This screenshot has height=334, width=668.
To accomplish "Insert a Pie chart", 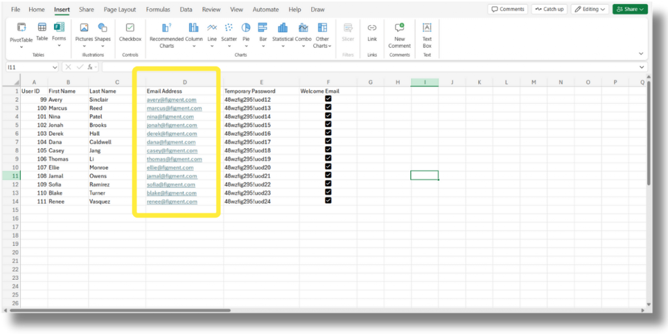I will pyautogui.click(x=246, y=32).
